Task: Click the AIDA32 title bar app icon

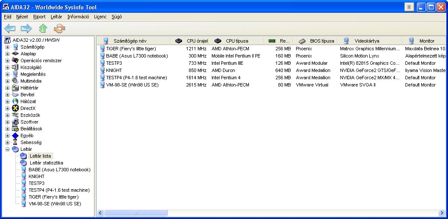Action: [x=6, y=7]
